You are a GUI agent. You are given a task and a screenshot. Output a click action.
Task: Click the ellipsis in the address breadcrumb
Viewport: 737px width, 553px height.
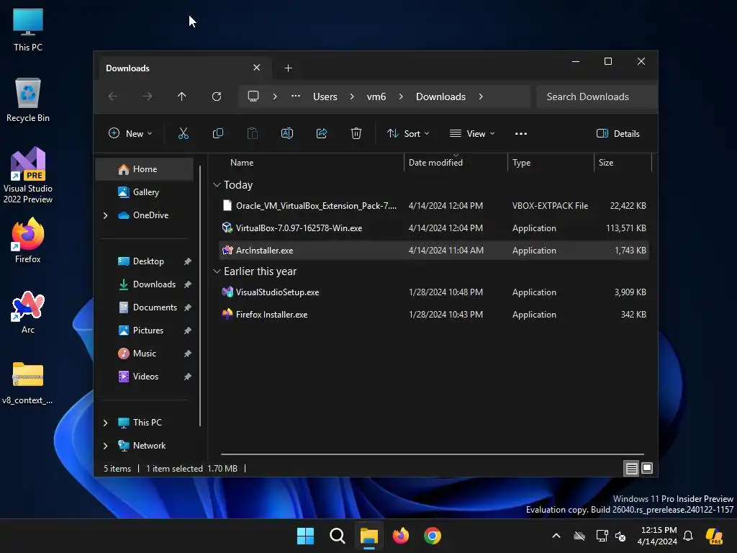click(x=296, y=96)
